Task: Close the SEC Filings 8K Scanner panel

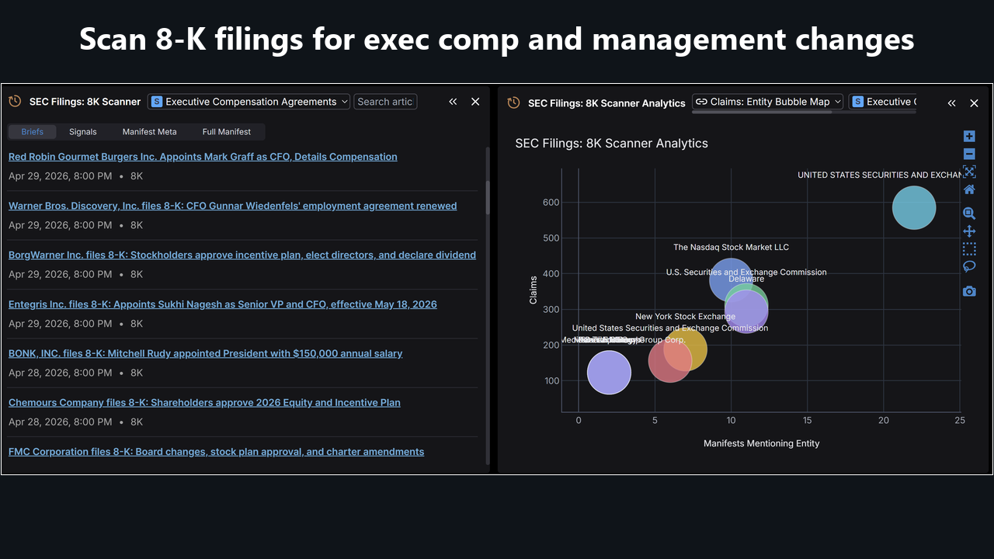Action: click(475, 102)
